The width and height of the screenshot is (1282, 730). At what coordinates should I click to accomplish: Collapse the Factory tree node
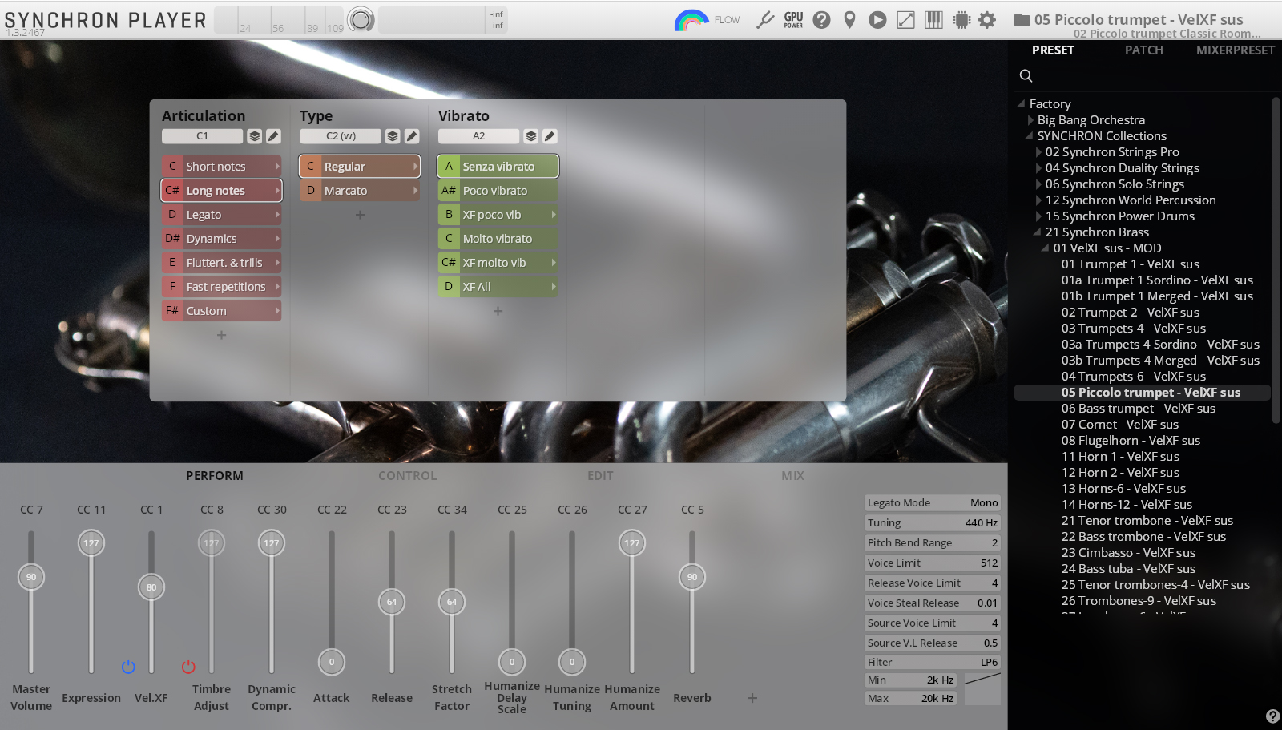point(1021,104)
